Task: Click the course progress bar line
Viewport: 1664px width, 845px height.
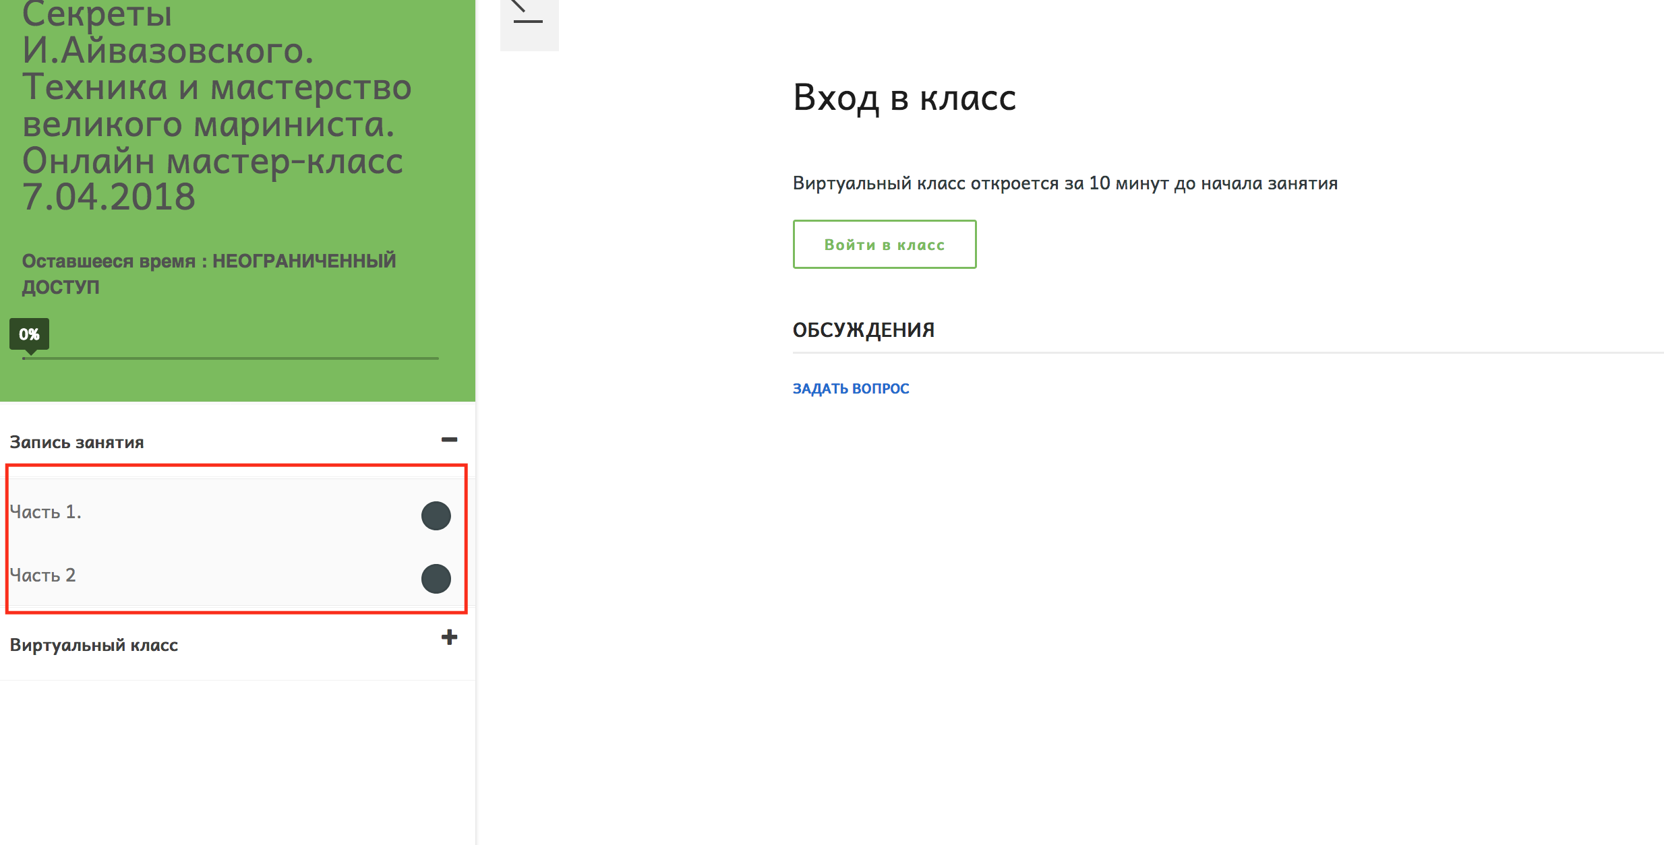Action: click(231, 358)
